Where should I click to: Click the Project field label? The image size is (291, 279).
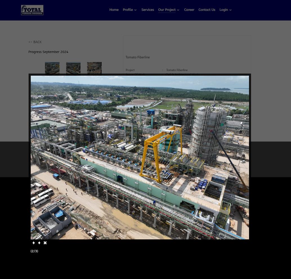[x=130, y=70]
